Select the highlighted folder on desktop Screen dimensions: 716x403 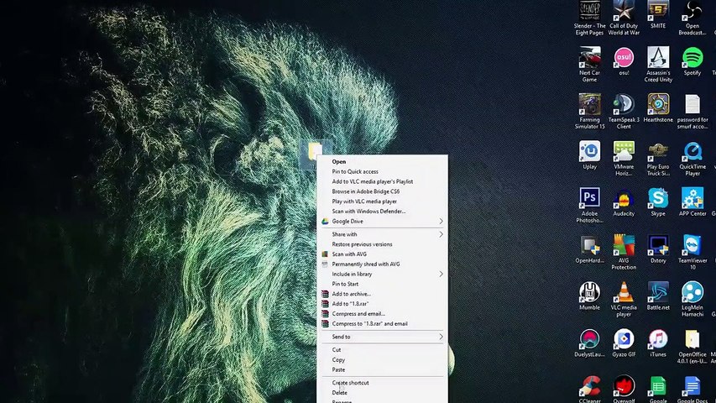[x=315, y=149]
